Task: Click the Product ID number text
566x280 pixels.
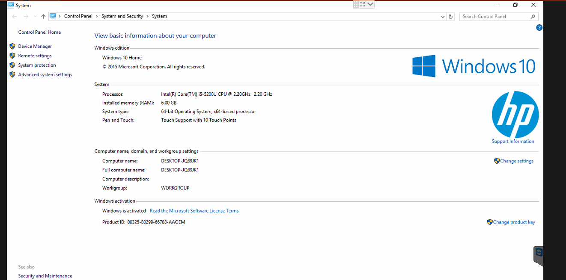Action: [156, 222]
